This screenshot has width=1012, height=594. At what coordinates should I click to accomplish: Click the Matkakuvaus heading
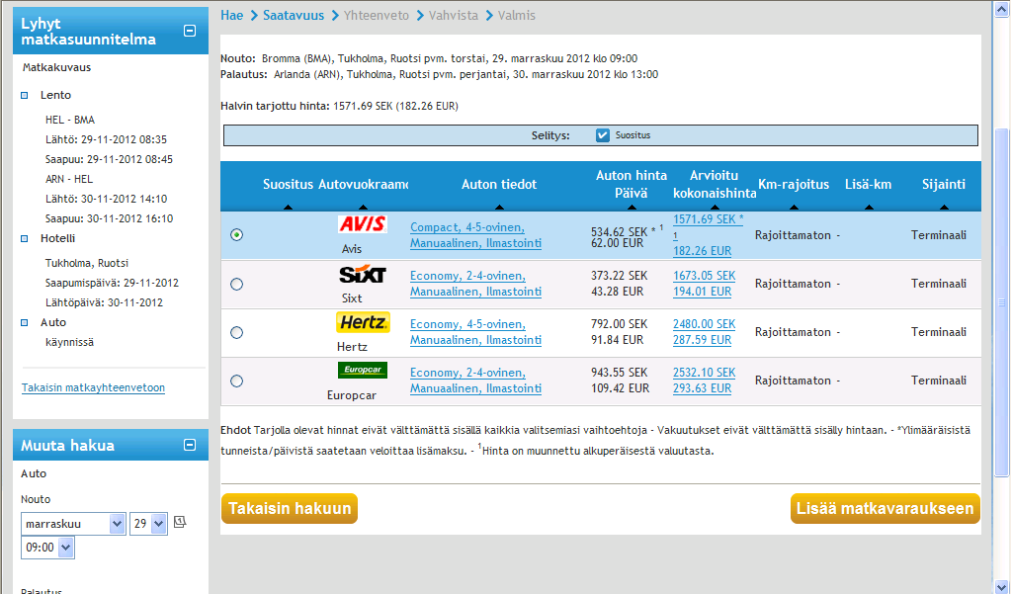click(56, 67)
